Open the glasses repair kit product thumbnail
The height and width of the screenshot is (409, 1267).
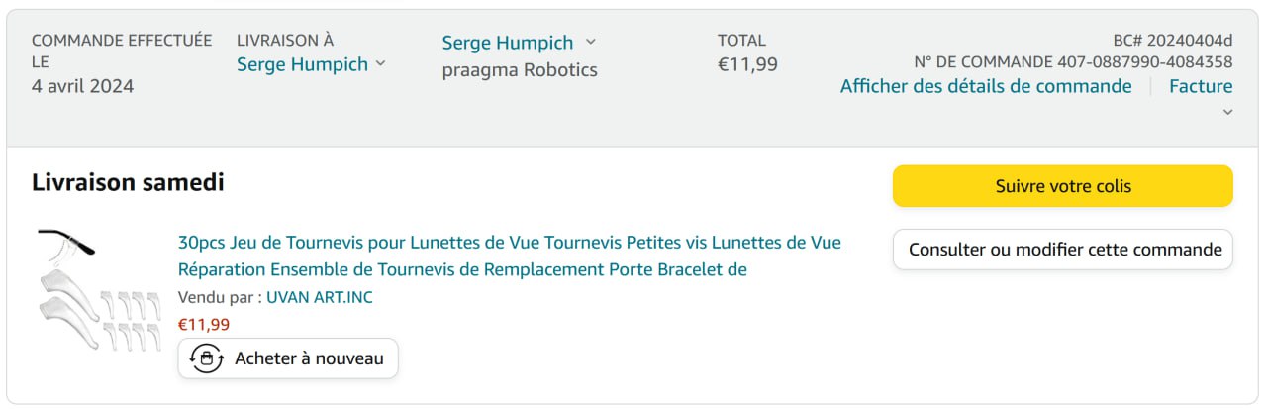pyautogui.click(x=98, y=290)
